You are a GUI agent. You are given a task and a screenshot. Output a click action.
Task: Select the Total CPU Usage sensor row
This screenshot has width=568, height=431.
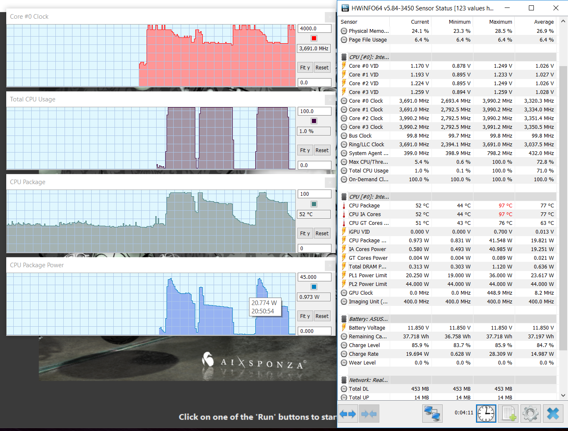point(369,170)
